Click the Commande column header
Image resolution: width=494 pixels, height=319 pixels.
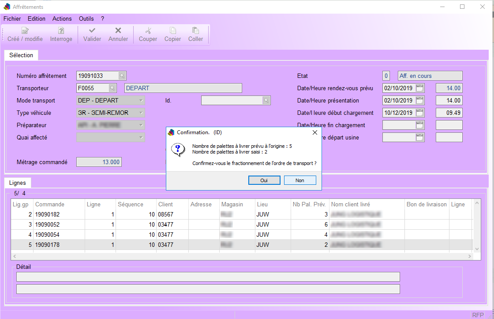click(x=59, y=204)
